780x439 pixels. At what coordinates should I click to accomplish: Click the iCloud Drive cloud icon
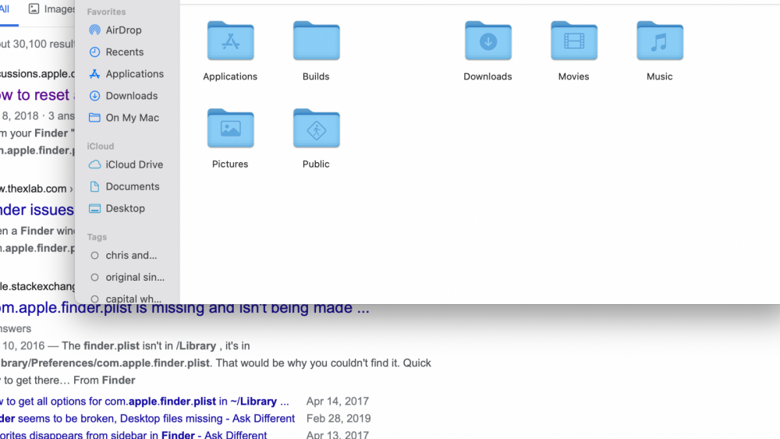(94, 165)
